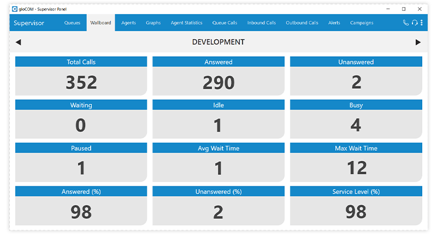
Task: Click the DEVELOPMENT queue name
Action: pyautogui.click(x=218, y=42)
